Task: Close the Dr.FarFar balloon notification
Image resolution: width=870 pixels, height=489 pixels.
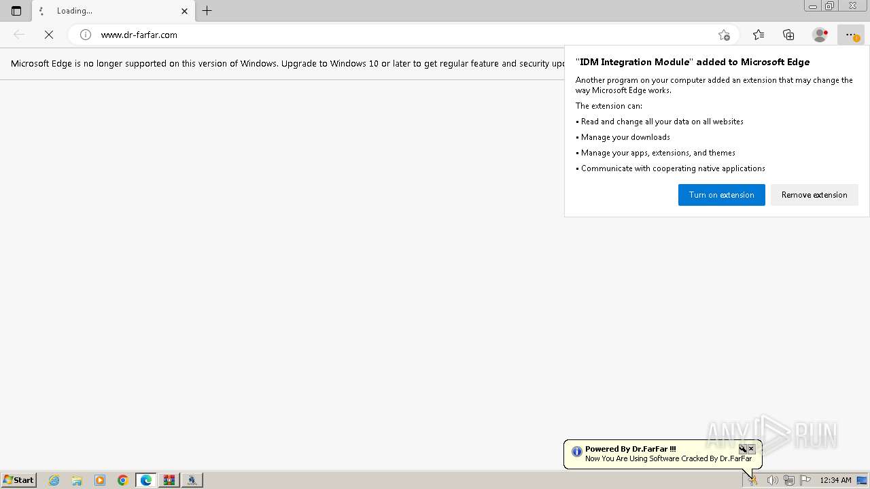Action: [751, 449]
